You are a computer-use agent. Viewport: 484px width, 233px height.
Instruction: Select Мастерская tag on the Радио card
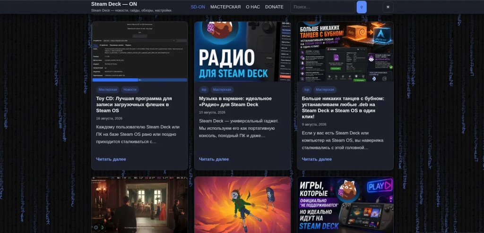click(x=222, y=90)
